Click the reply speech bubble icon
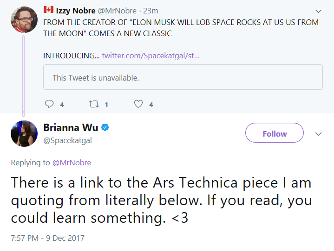Viewport: 334px width, 251px height. coord(49,104)
